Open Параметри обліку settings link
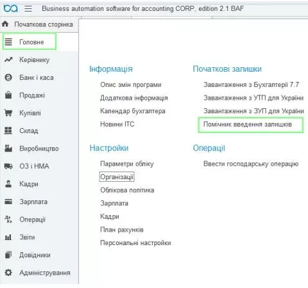308x288 pixels. coord(127,164)
